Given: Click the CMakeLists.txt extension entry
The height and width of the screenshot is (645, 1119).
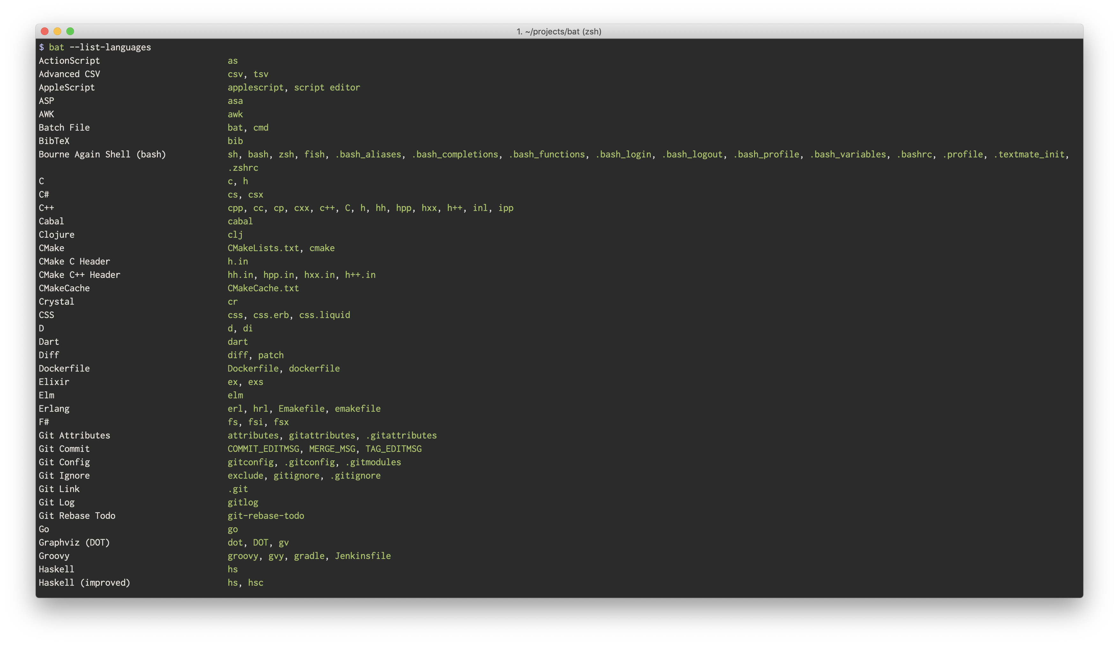Looking at the screenshot, I should coord(263,248).
